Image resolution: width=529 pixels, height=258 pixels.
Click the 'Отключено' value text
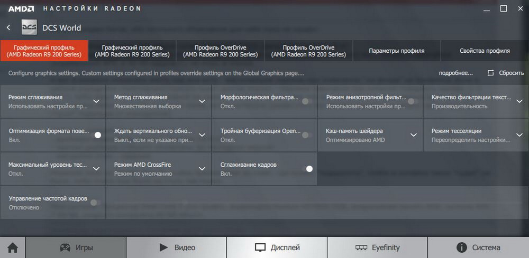point(24,207)
